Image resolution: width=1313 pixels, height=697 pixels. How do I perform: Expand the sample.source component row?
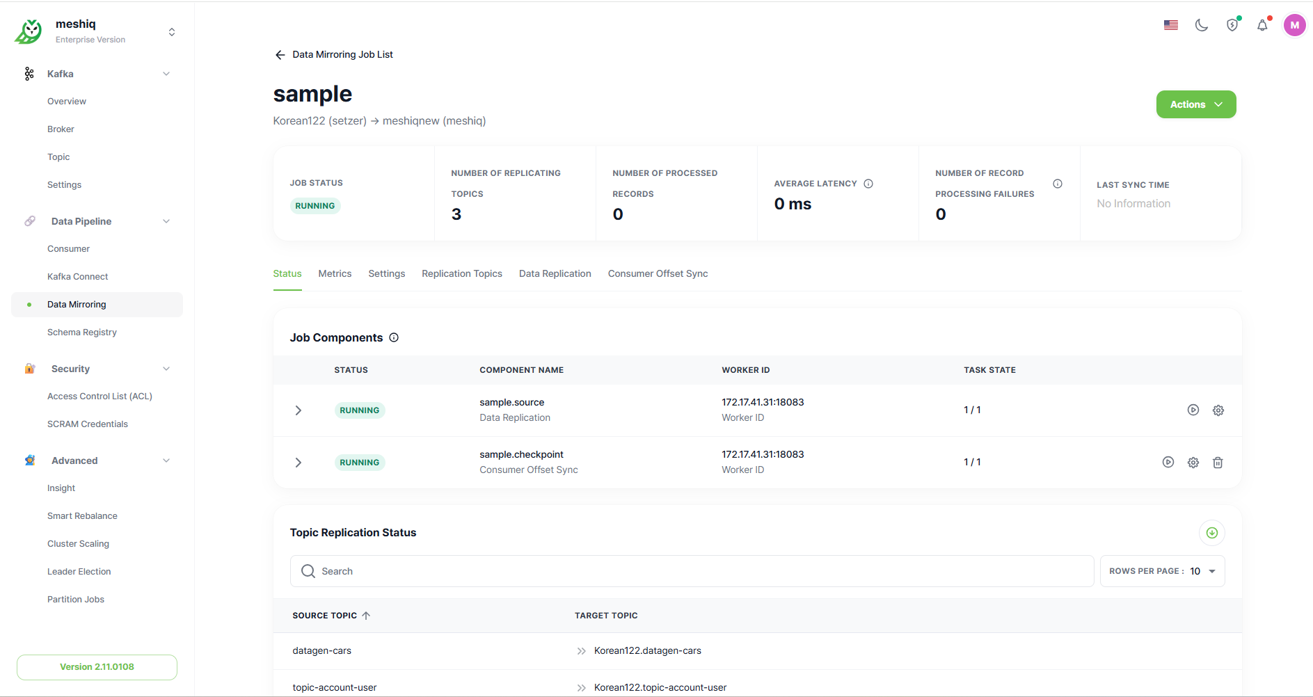pos(299,410)
